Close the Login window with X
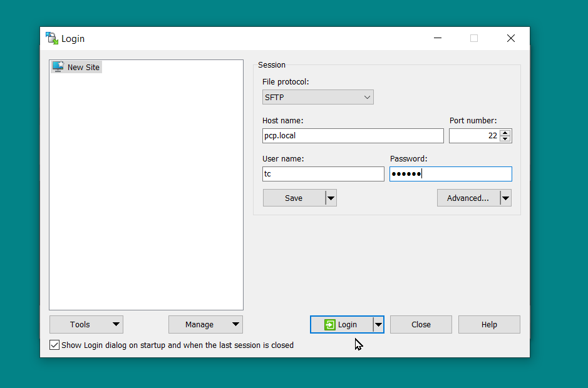The image size is (588, 388). [511, 38]
